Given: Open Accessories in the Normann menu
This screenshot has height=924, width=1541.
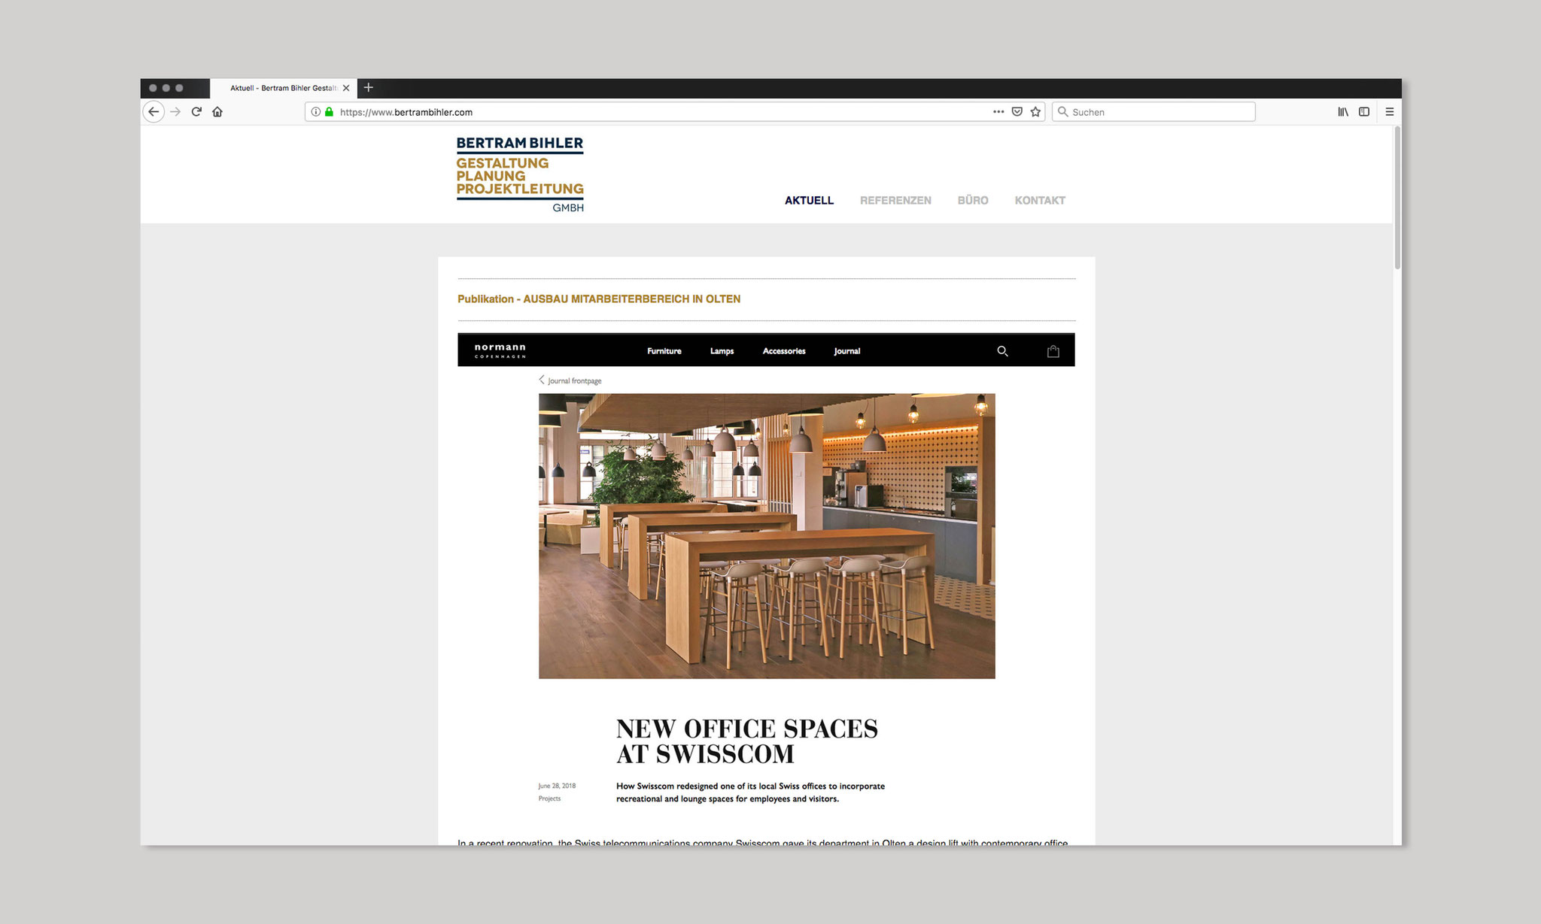Looking at the screenshot, I should 784,351.
